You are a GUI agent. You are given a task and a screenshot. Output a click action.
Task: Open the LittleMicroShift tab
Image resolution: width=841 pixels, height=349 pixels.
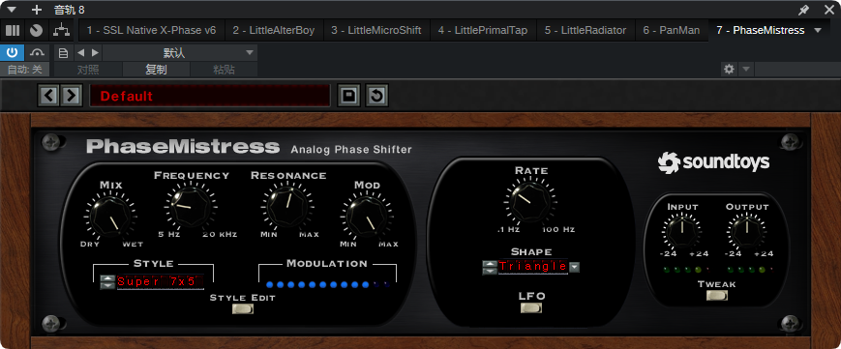[x=376, y=31]
